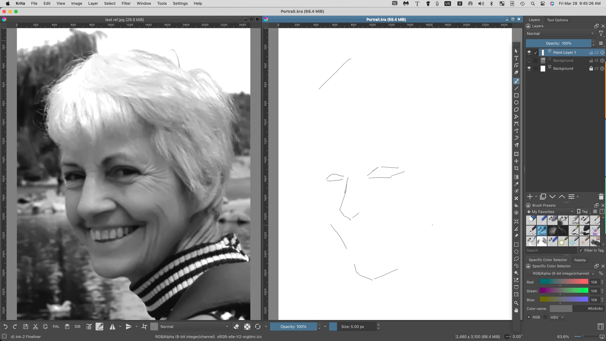Click the horizontal mirror tool icon
Image resolution: width=606 pixels, height=341 pixels.
click(x=112, y=326)
